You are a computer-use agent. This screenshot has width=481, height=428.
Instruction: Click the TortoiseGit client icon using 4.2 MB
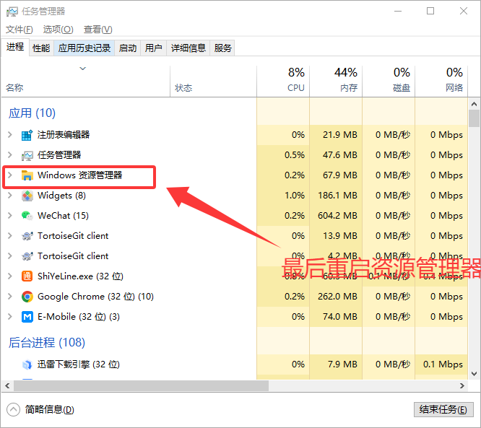coord(27,256)
